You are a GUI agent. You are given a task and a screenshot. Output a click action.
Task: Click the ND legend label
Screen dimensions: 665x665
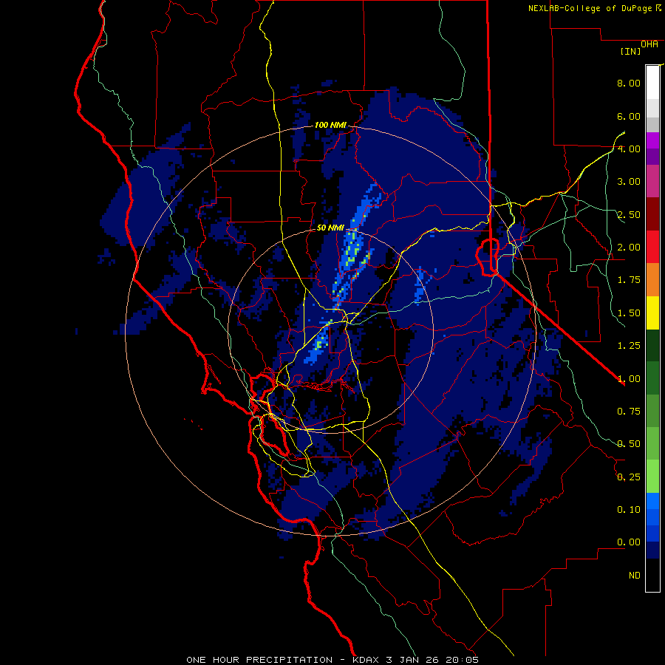[635, 576]
